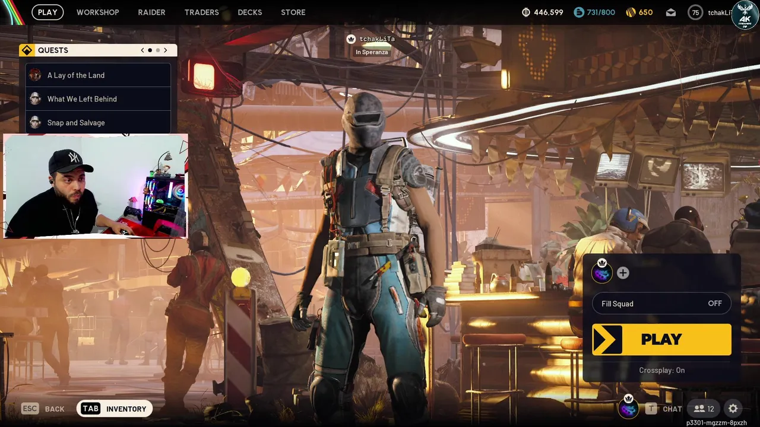Click the tchakLiTa name tag above character
Screen dimensions: 760x427
377,39
